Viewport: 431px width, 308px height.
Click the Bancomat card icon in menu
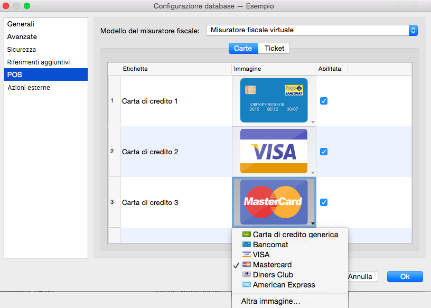pyautogui.click(x=246, y=245)
